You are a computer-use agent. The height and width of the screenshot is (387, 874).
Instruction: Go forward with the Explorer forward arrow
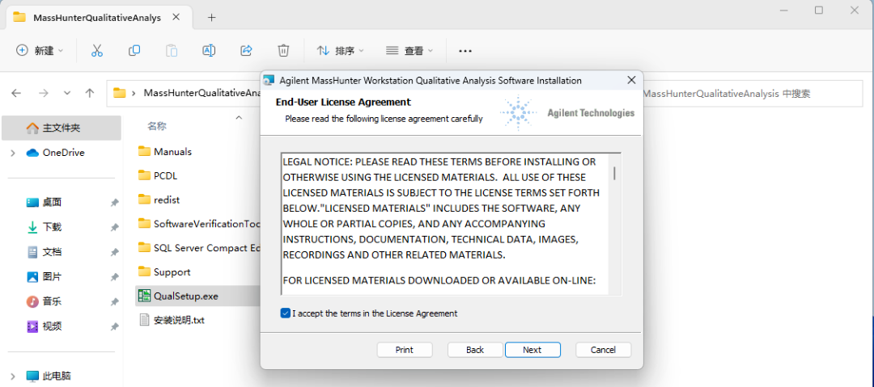pyautogui.click(x=44, y=94)
